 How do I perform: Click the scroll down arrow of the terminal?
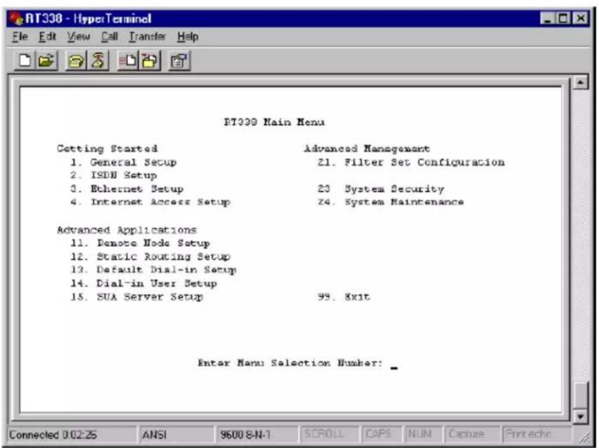[580, 416]
